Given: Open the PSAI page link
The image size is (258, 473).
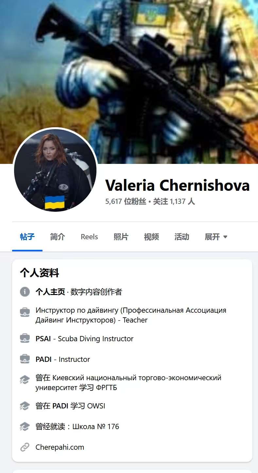Looking at the screenshot, I should pos(43,339).
